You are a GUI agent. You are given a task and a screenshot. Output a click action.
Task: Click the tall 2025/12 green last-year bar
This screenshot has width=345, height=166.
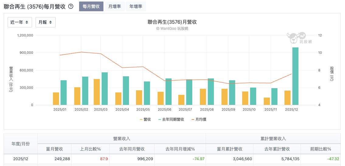coord(295,76)
